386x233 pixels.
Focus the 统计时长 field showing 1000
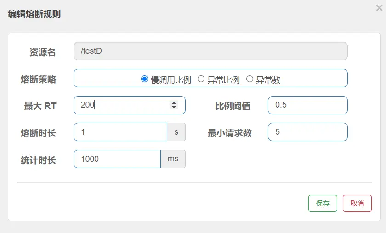pyautogui.click(x=117, y=159)
